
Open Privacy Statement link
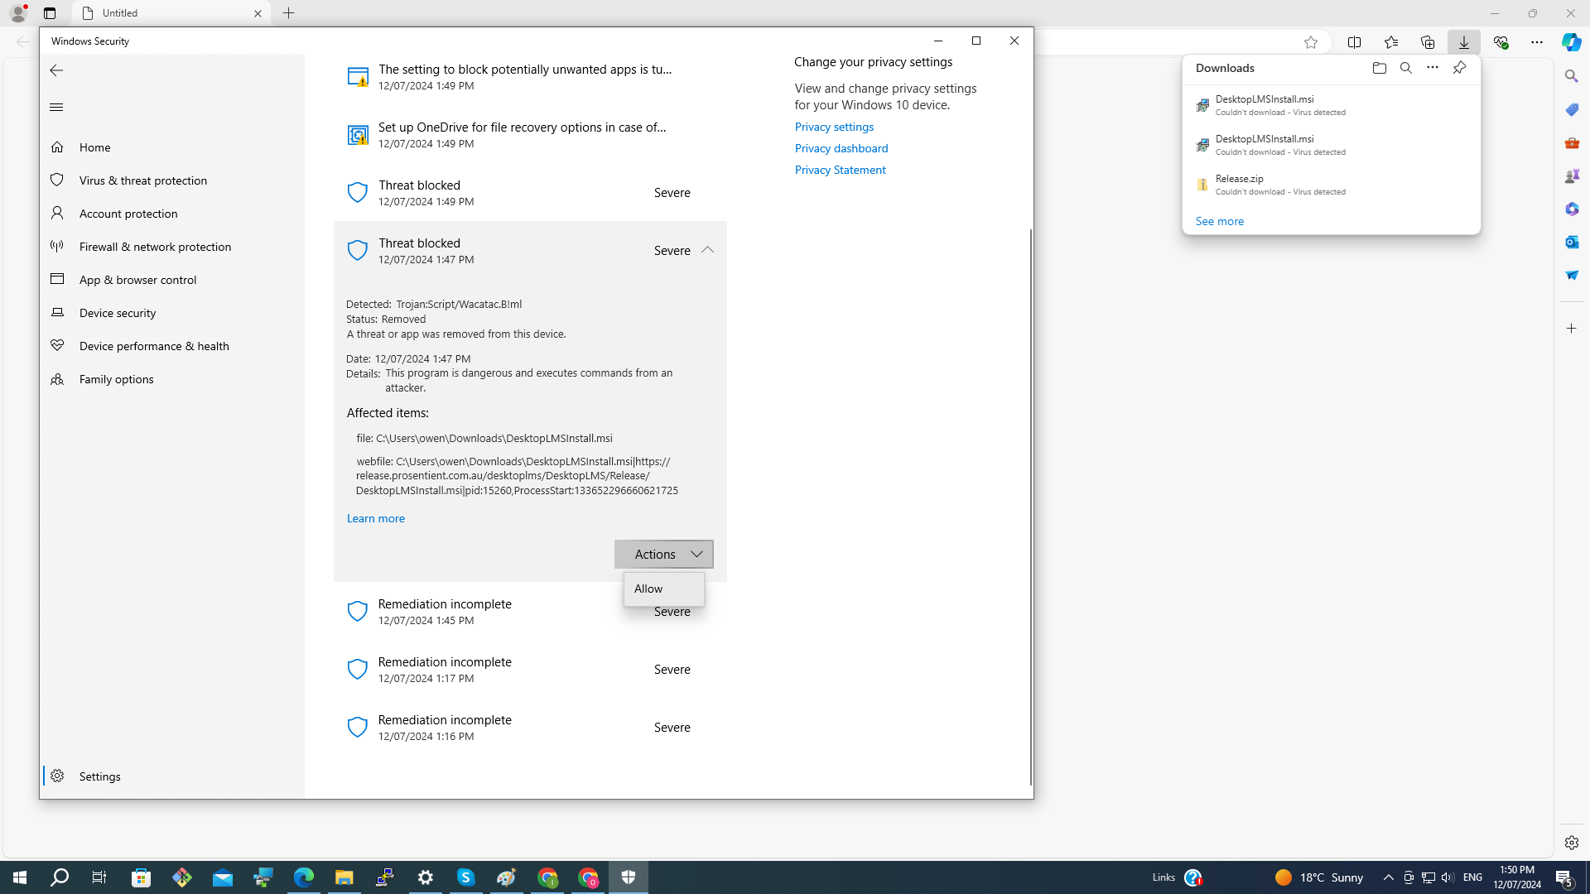[x=841, y=170]
